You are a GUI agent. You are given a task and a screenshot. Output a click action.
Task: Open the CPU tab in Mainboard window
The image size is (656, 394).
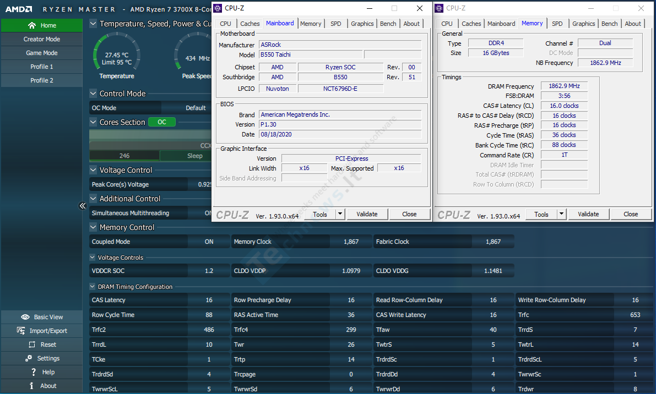click(x=225, y=24)
